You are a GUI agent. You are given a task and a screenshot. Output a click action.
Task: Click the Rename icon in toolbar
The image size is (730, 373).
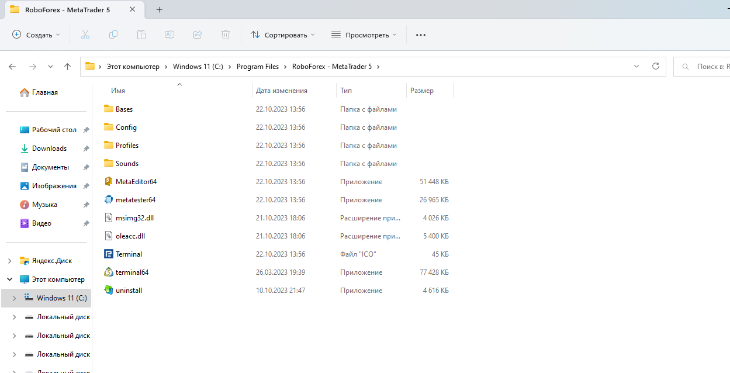pyautogui.click(x=169, y=34)
